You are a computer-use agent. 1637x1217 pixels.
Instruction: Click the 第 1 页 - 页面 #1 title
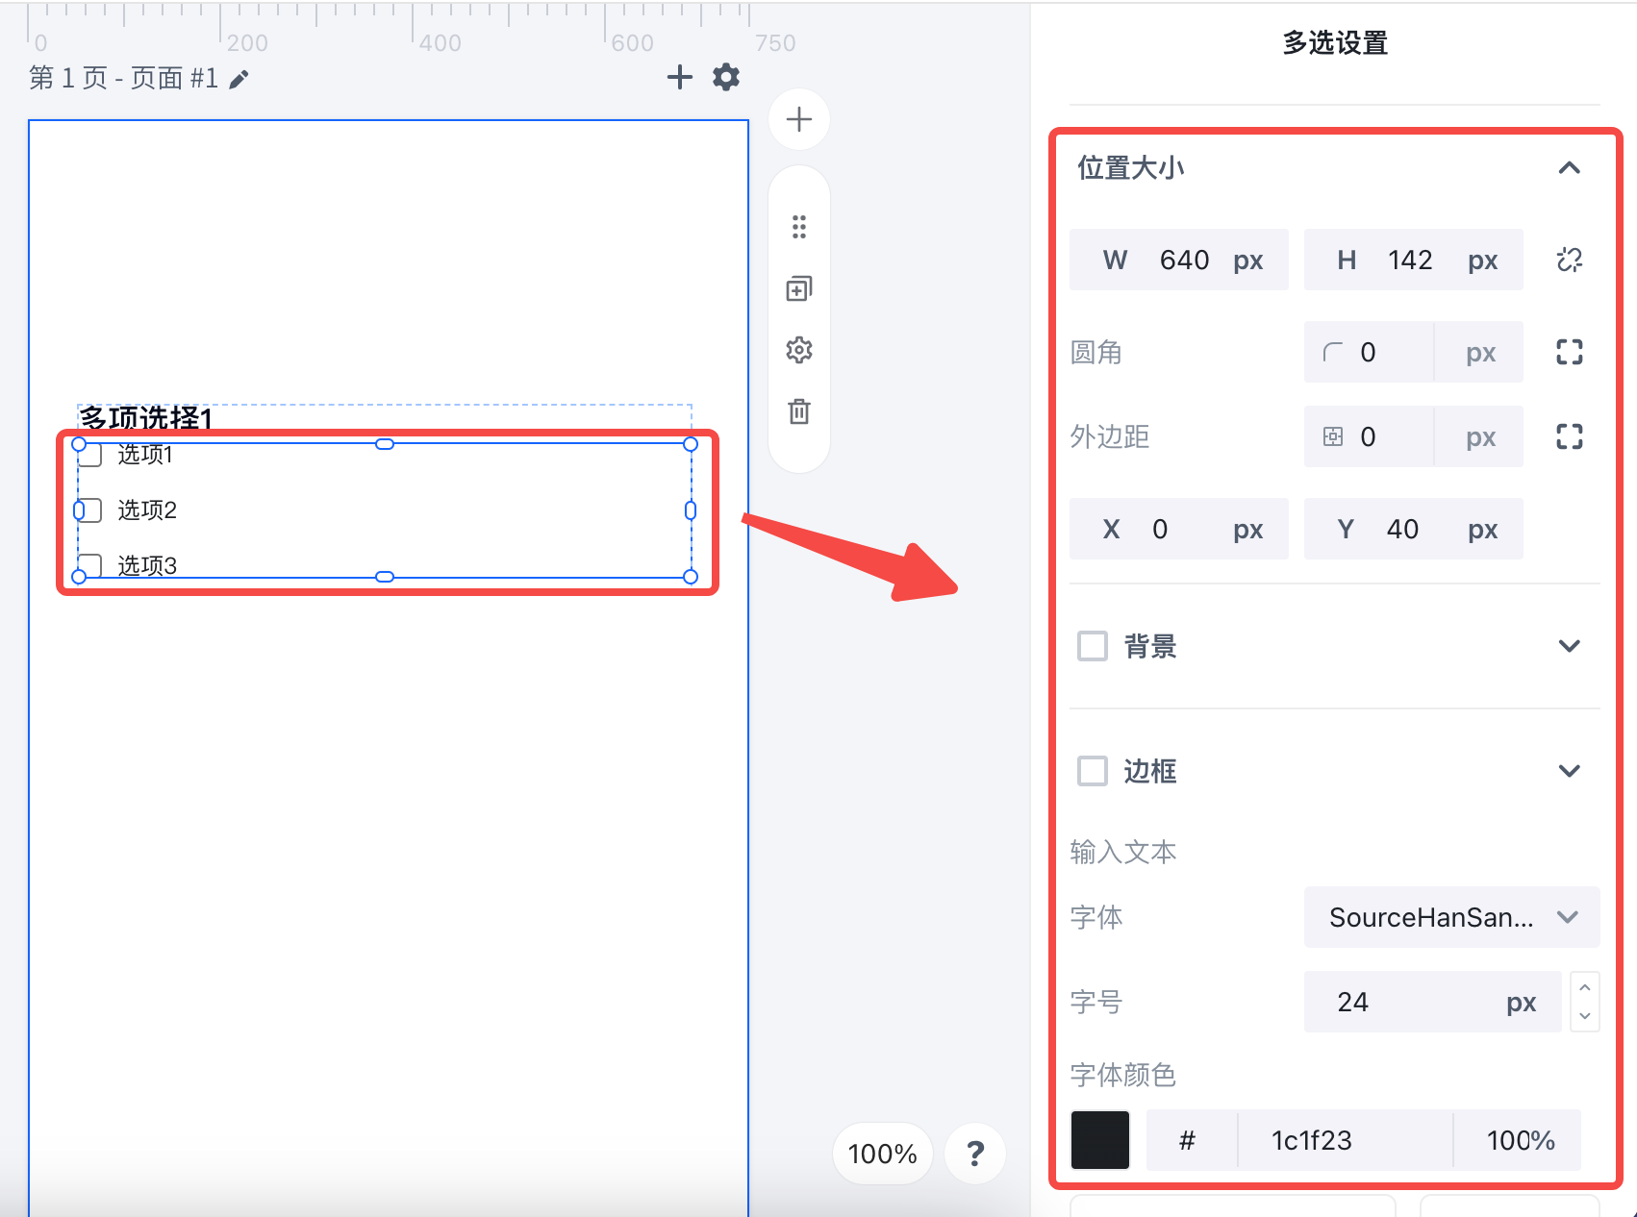124,78
